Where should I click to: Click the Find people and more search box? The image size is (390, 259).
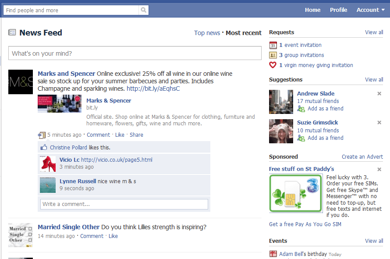71,10
